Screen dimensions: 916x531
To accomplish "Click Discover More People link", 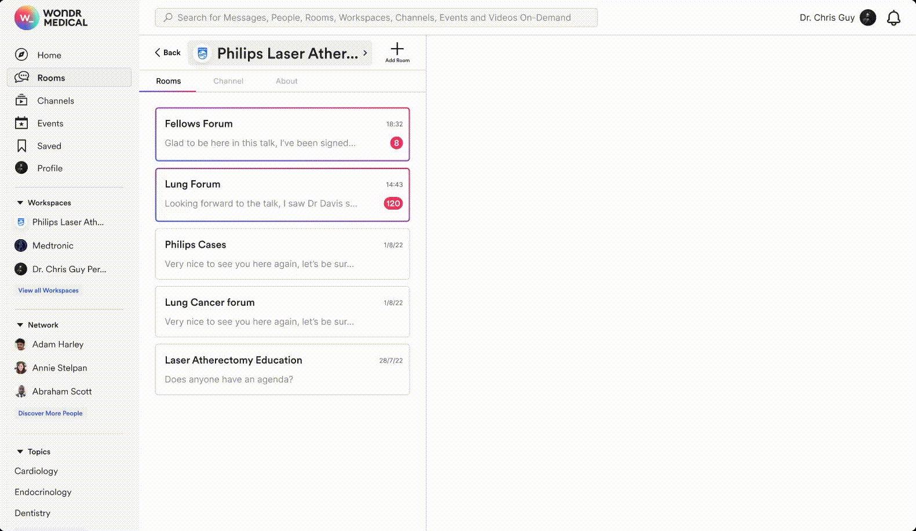I will click(x=50, y=413).
